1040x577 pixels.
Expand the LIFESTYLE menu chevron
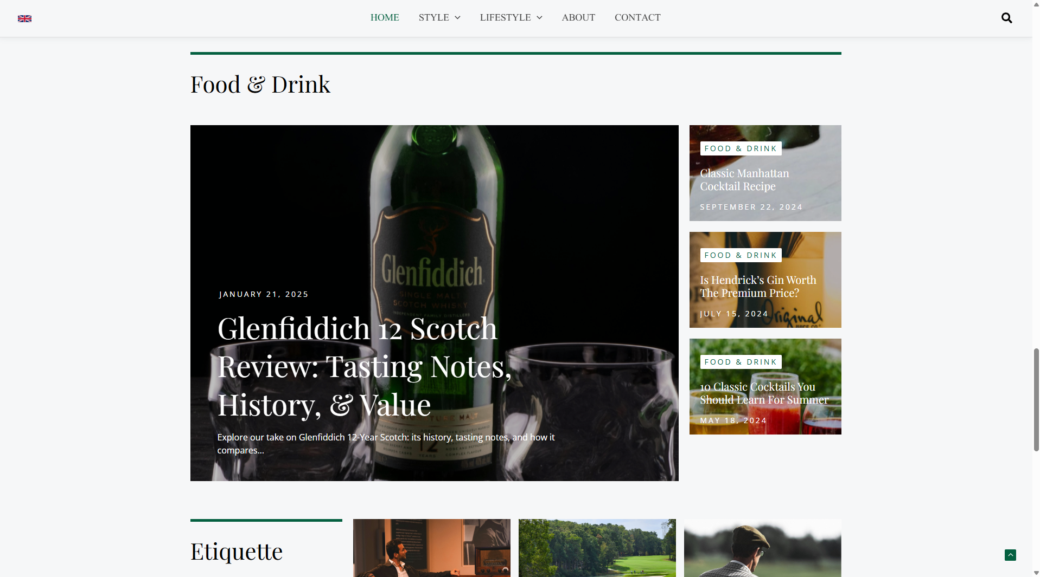coord(539,18)
